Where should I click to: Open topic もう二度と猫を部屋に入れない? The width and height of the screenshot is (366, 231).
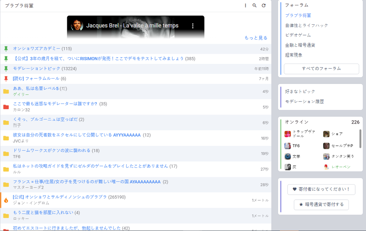[43, 212]
